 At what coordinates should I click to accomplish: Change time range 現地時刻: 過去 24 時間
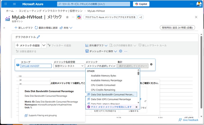(x=177, y=28)
